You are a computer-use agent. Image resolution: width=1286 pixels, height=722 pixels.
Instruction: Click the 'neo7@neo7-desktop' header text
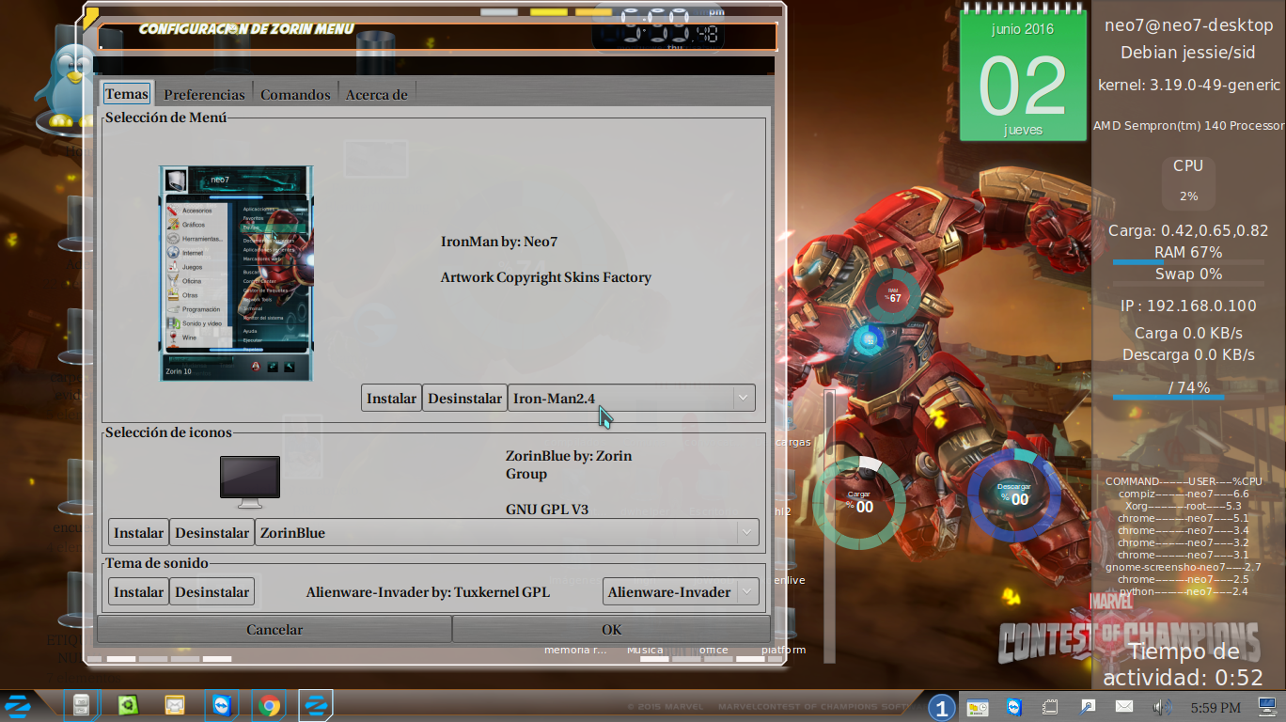click(1188, 25)
